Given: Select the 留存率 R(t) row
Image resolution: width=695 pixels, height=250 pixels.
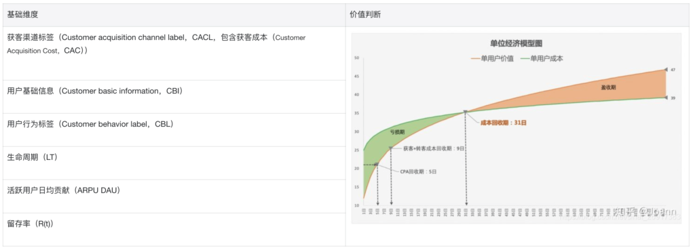Looking at the screenshot, I should (x=174, y=230).
